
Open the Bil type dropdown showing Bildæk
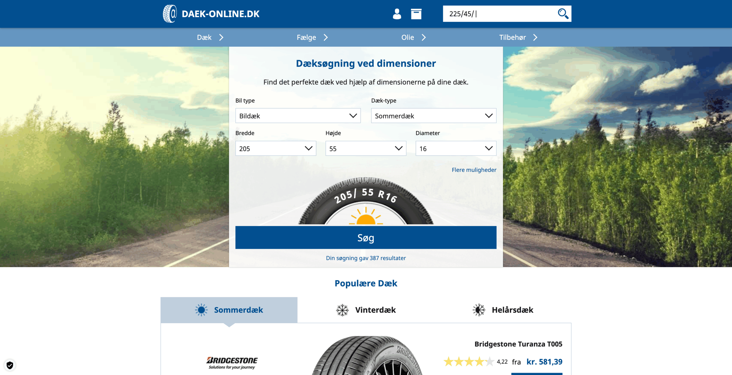[x=298, y=116]
